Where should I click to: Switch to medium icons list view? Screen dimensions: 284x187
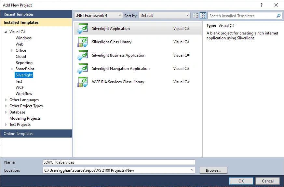[203, 16]
